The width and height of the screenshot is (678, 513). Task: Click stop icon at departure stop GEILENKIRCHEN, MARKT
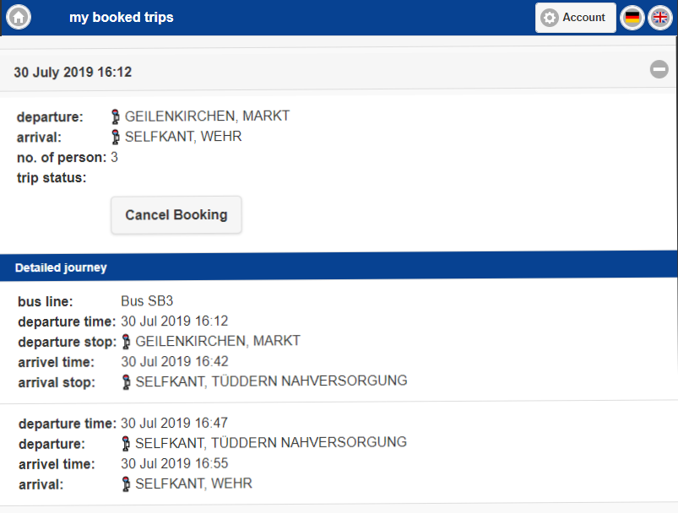(x=127, y=342)
